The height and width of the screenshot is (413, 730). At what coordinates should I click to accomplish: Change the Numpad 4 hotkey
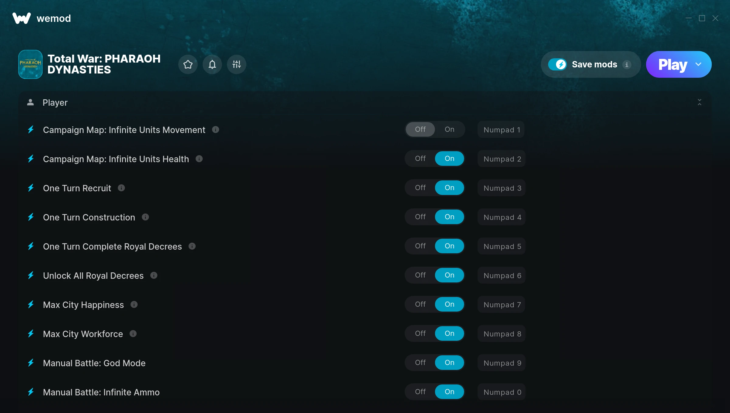tap(502, 217)
